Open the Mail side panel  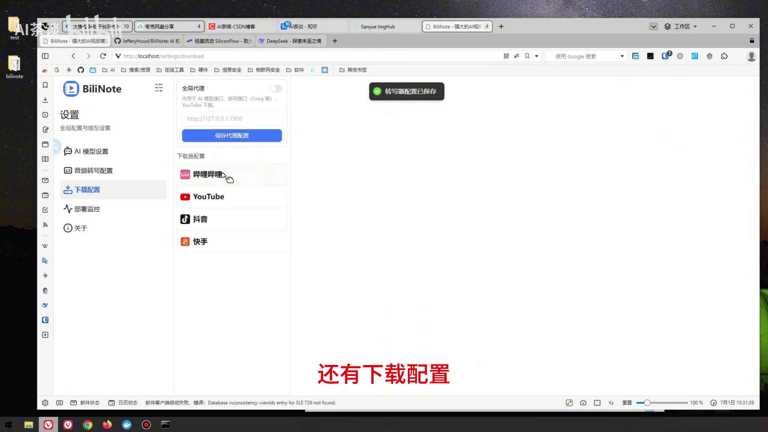(45, 180)
